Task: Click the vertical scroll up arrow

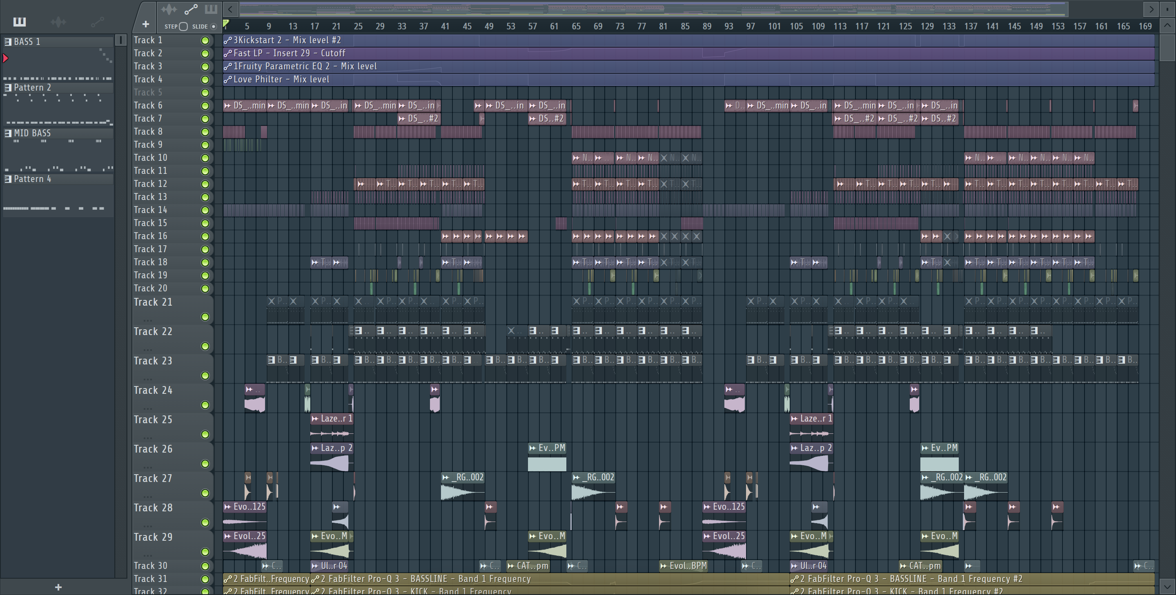Action: [1167, 26]
